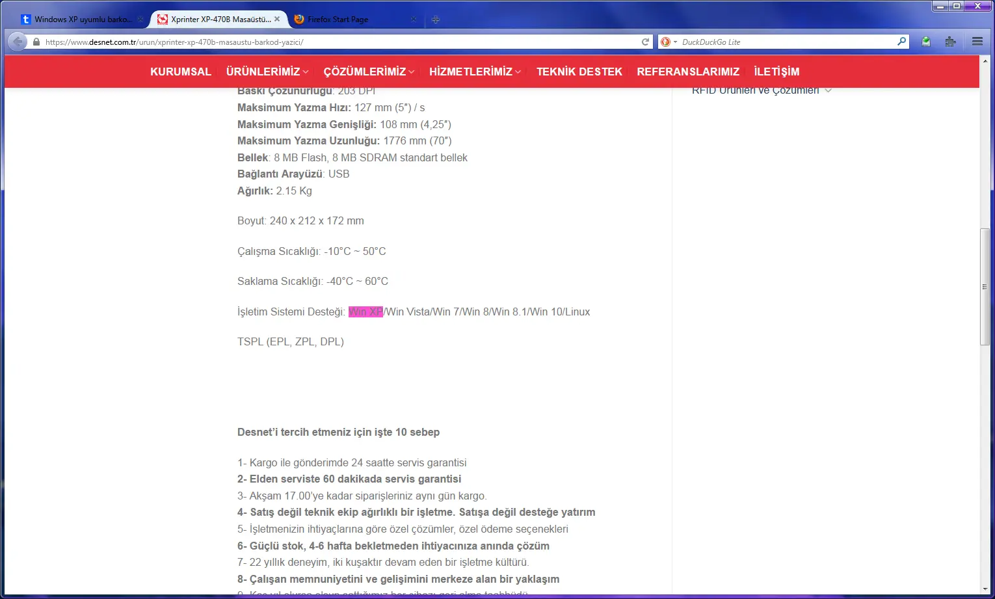Viewport: 995px width, 599px height.
Task: Reload the page with the refresh icon
Action: 645,42
